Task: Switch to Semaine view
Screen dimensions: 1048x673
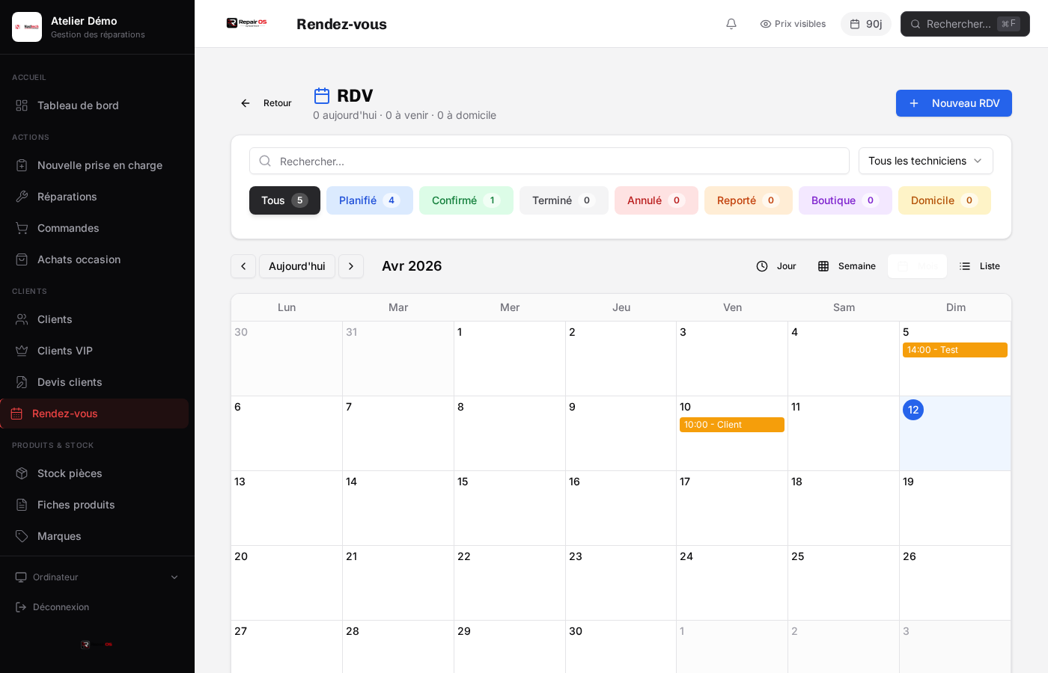Action: 847,266
